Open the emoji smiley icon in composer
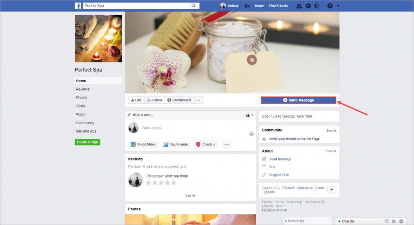Image resolution: width=414 pixels, height=225 pixels. pyautogui.click(x=252, y=134)
